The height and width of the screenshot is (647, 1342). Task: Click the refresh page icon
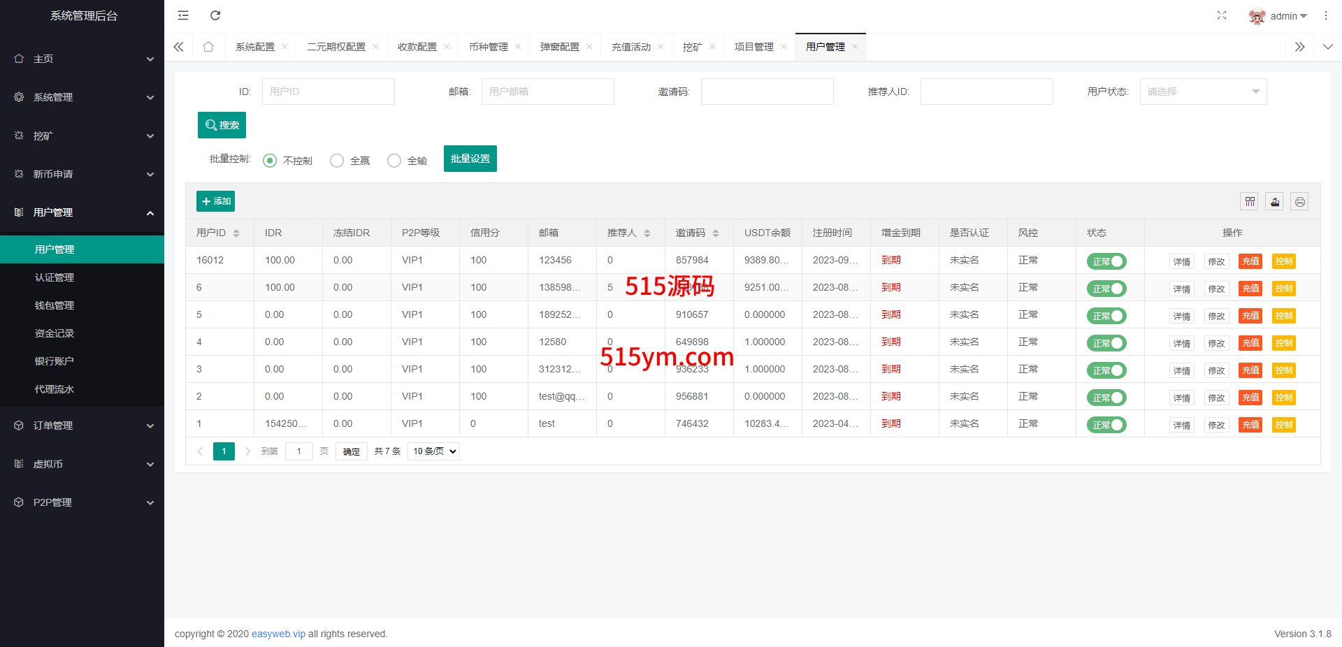tap(215, 15)
